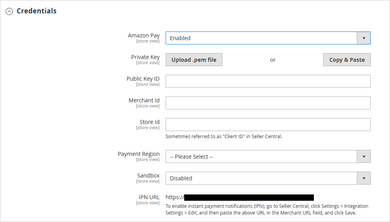This screenshot has height=222, width=390.
Task: Focus the Public Key ID field
Action: tap(268, 81)
